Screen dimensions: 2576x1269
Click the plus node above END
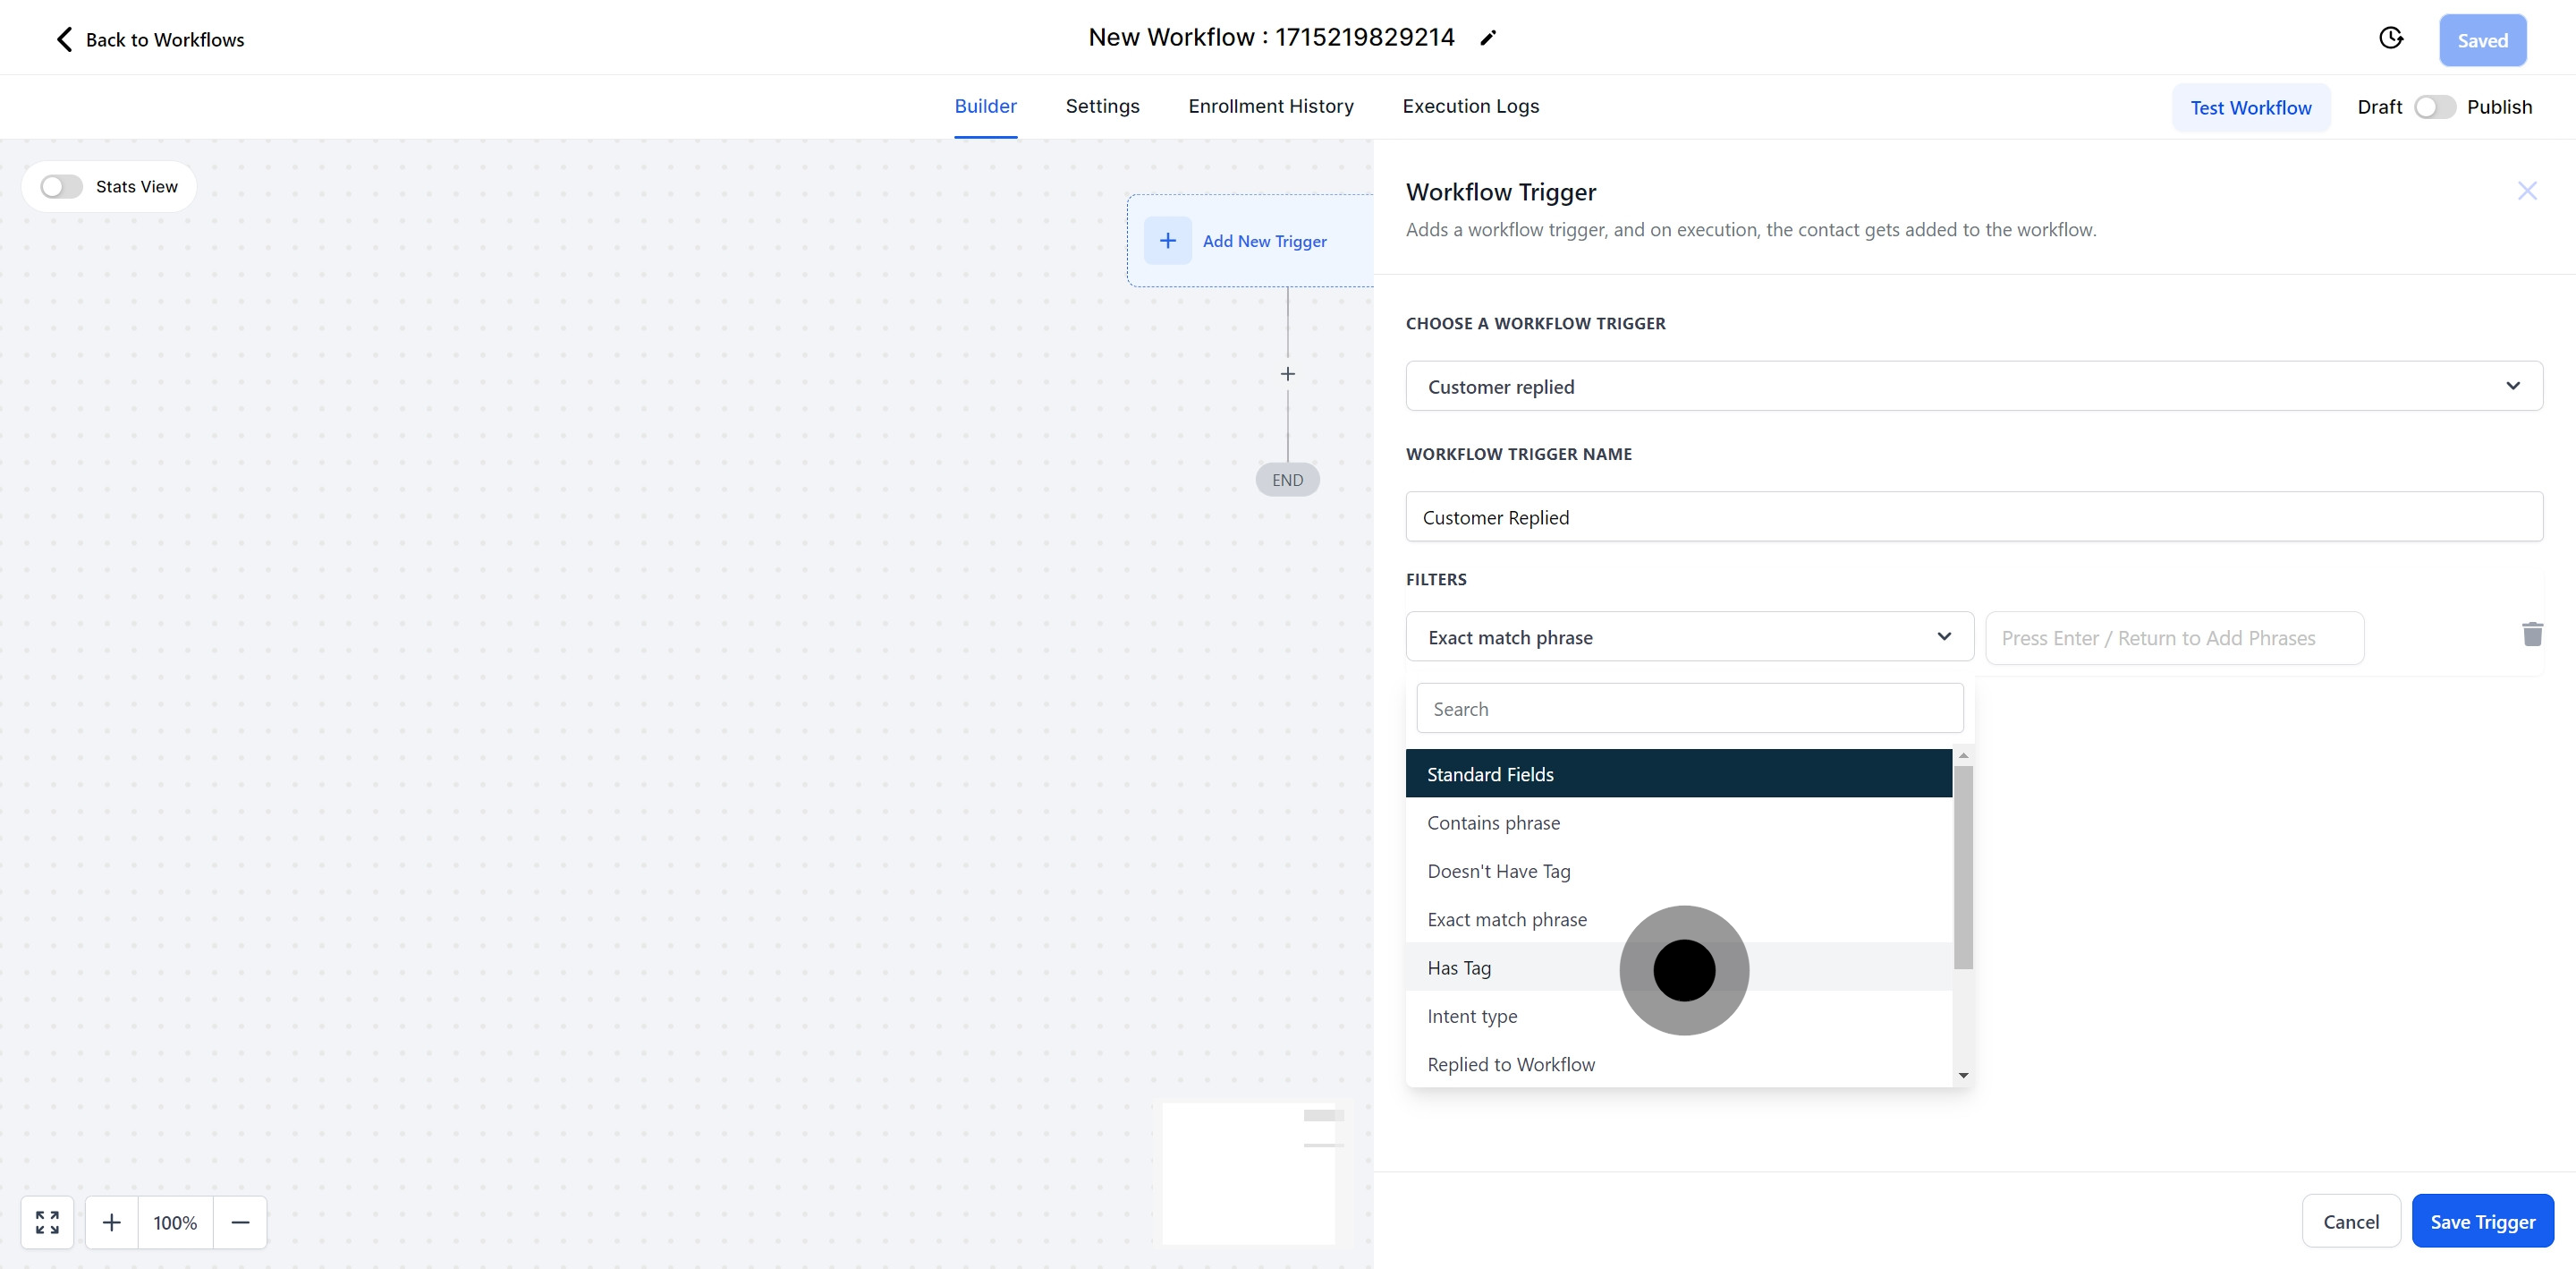(x=1288, y=374)
